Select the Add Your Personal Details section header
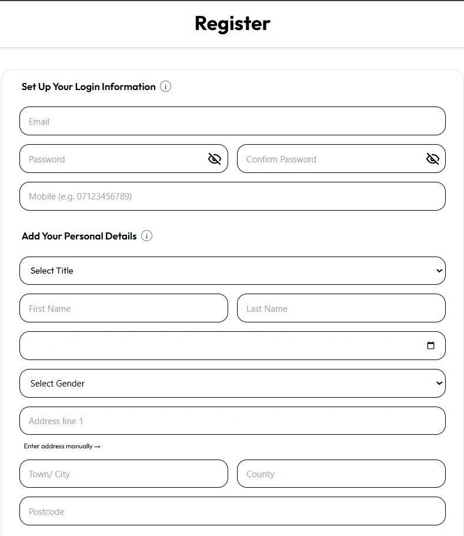Viewport: 464px width, 536px height. (79, 235)
